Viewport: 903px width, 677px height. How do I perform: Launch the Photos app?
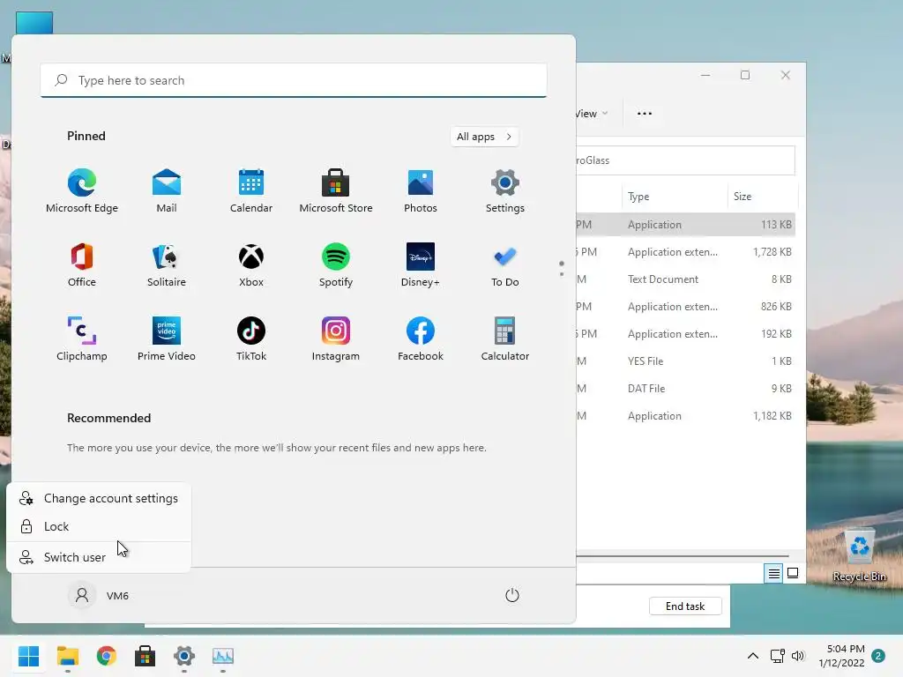(421, 191)
